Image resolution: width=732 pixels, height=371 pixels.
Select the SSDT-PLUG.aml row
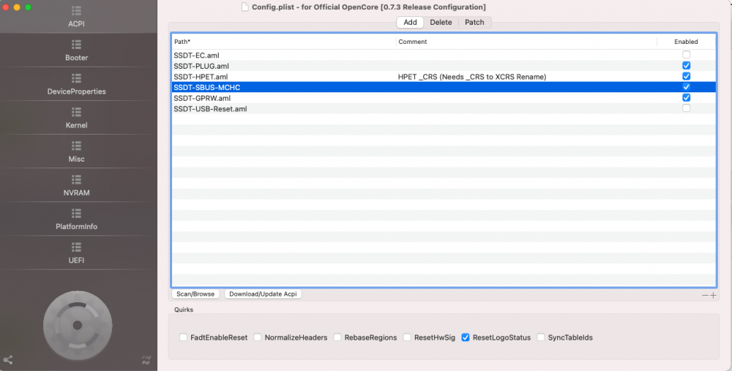pos(444,66)
